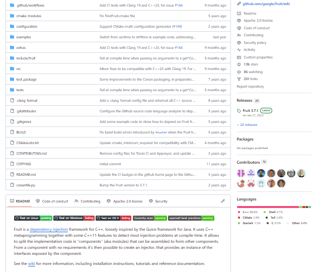Click the openssf best practices badge
The width and height of the screenshot is (320, 272).
[x=191, y=218]
